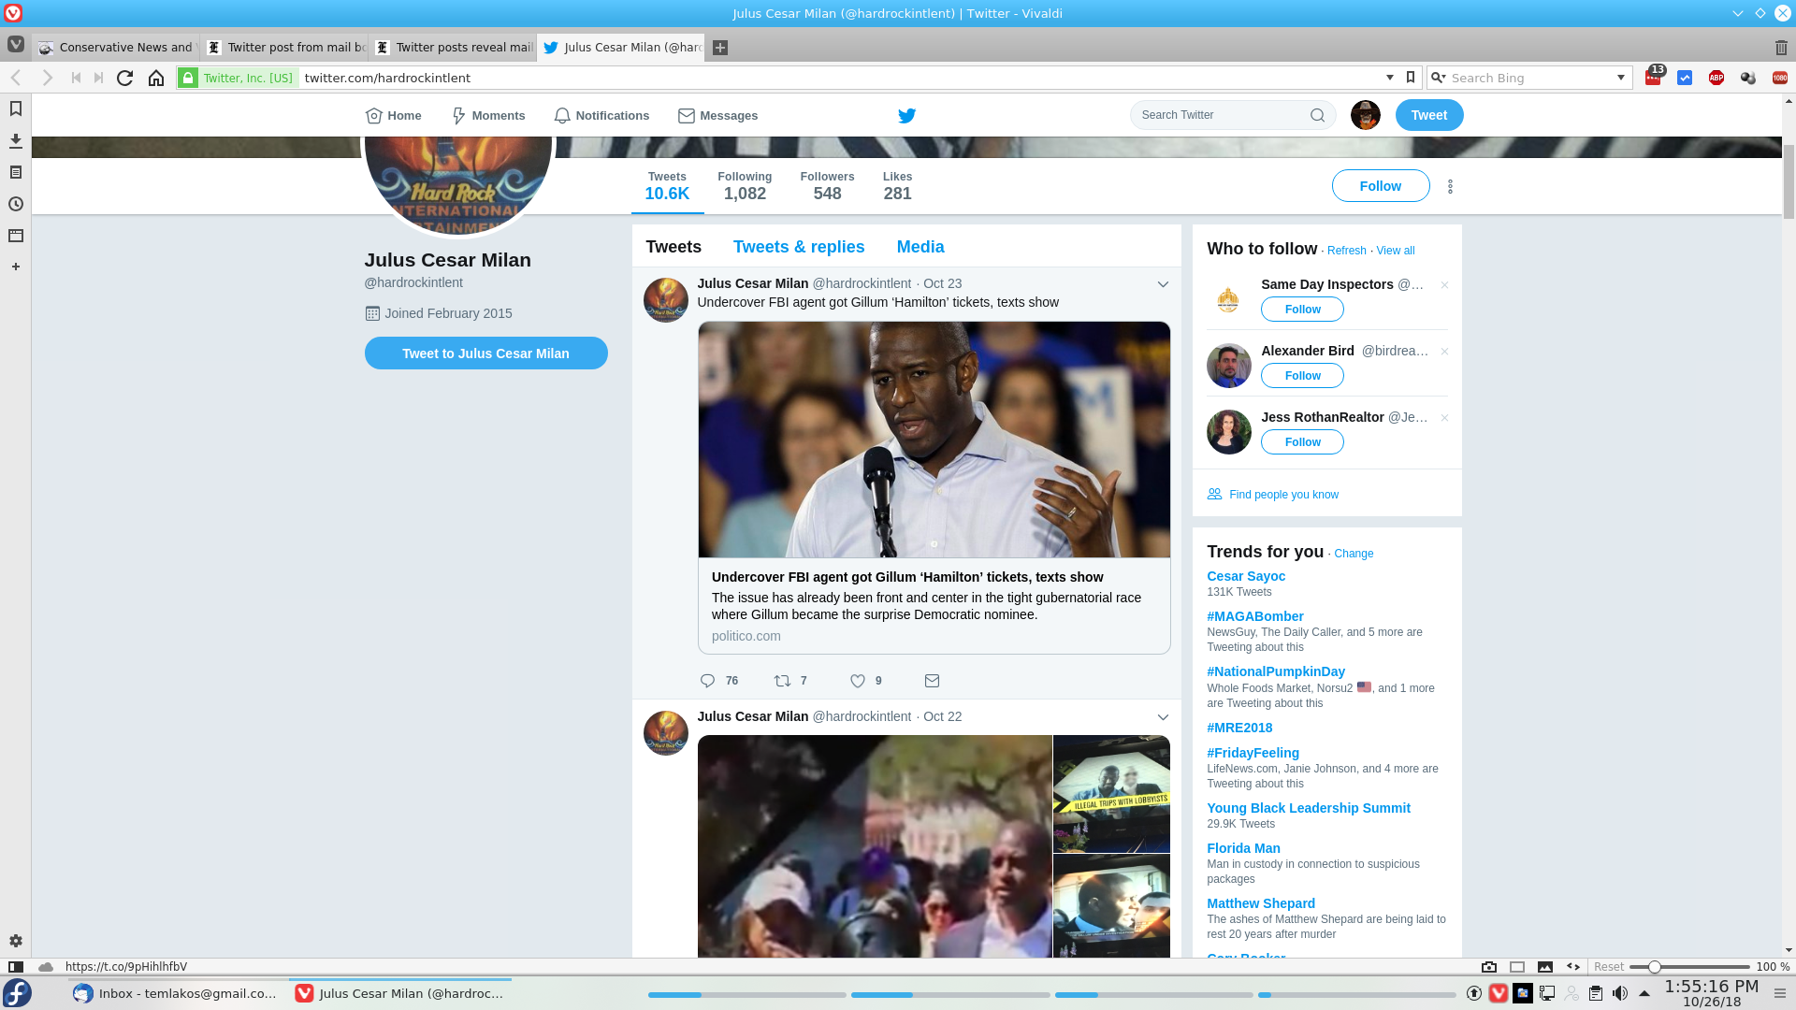The height and width of the screenshot is (1010, 1796).
Task: Toggle image loading in status bar
Action: [1545, 967]
